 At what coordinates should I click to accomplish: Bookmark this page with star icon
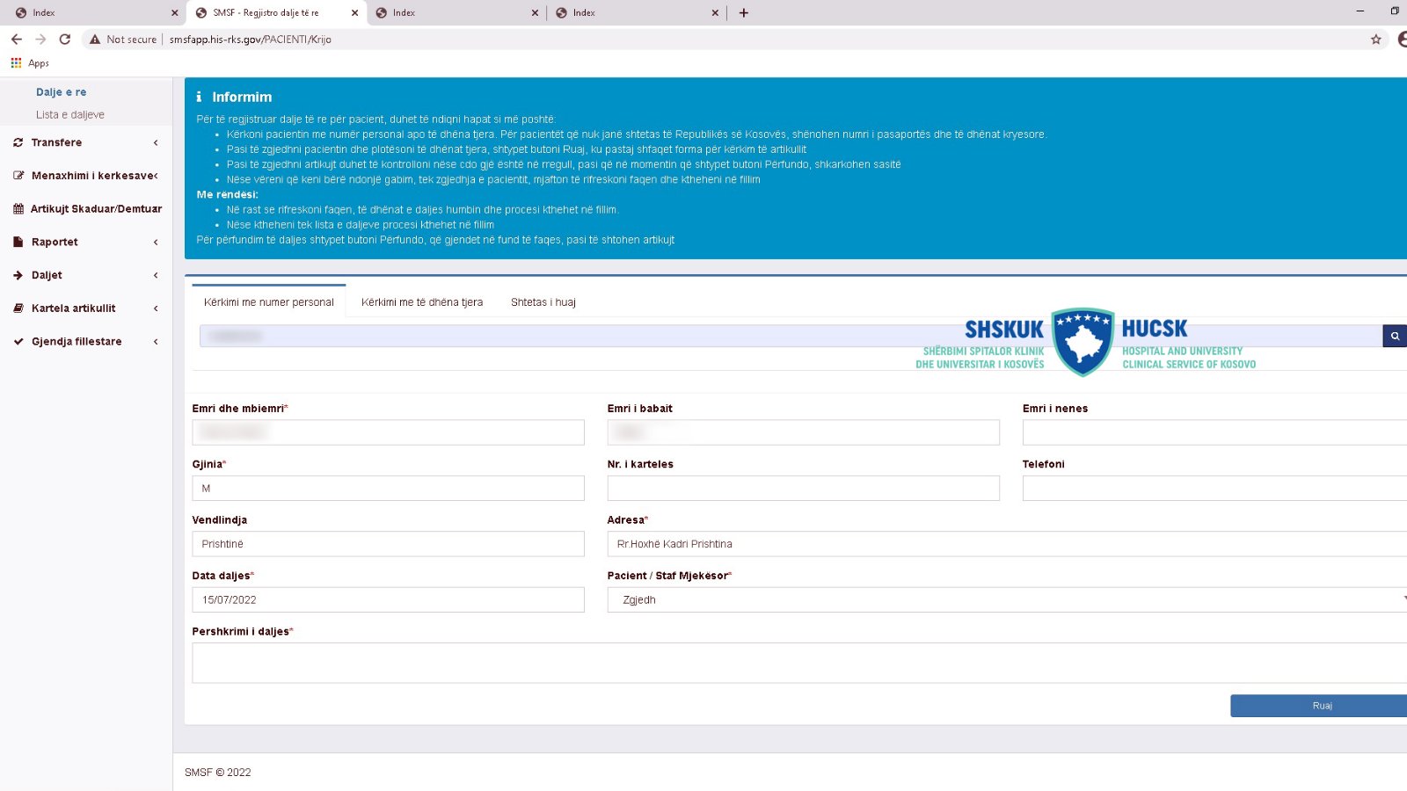click(1376, 40)
